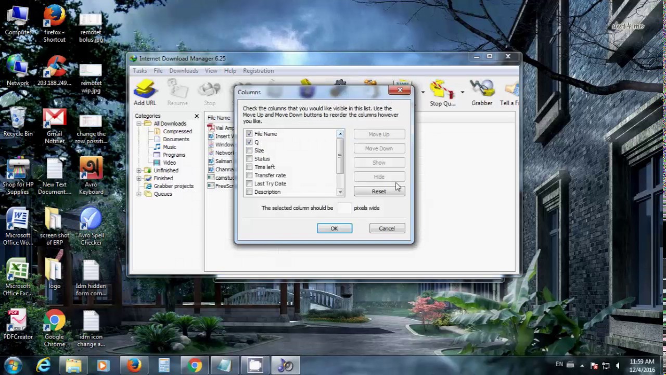Check the Description column checkbox
Screen dimensions: 666x375
pos(249,192)
